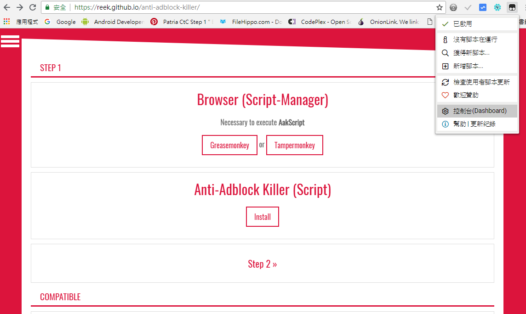Screen dimensions: 526x314
Task: Click the COMPATIBLE heading
Action: coord(60,297)
